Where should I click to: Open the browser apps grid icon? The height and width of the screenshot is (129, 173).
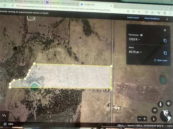(x=128, y=11)
